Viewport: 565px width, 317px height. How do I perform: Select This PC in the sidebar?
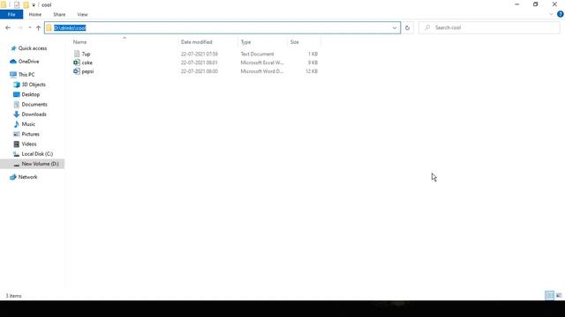pyautogui.click(x=26, y=74)
